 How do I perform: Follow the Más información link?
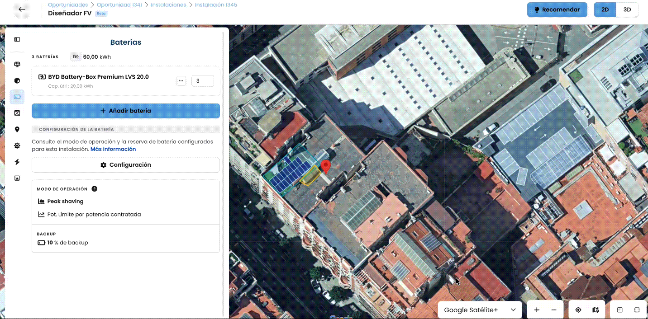click(x=113, y=149)
